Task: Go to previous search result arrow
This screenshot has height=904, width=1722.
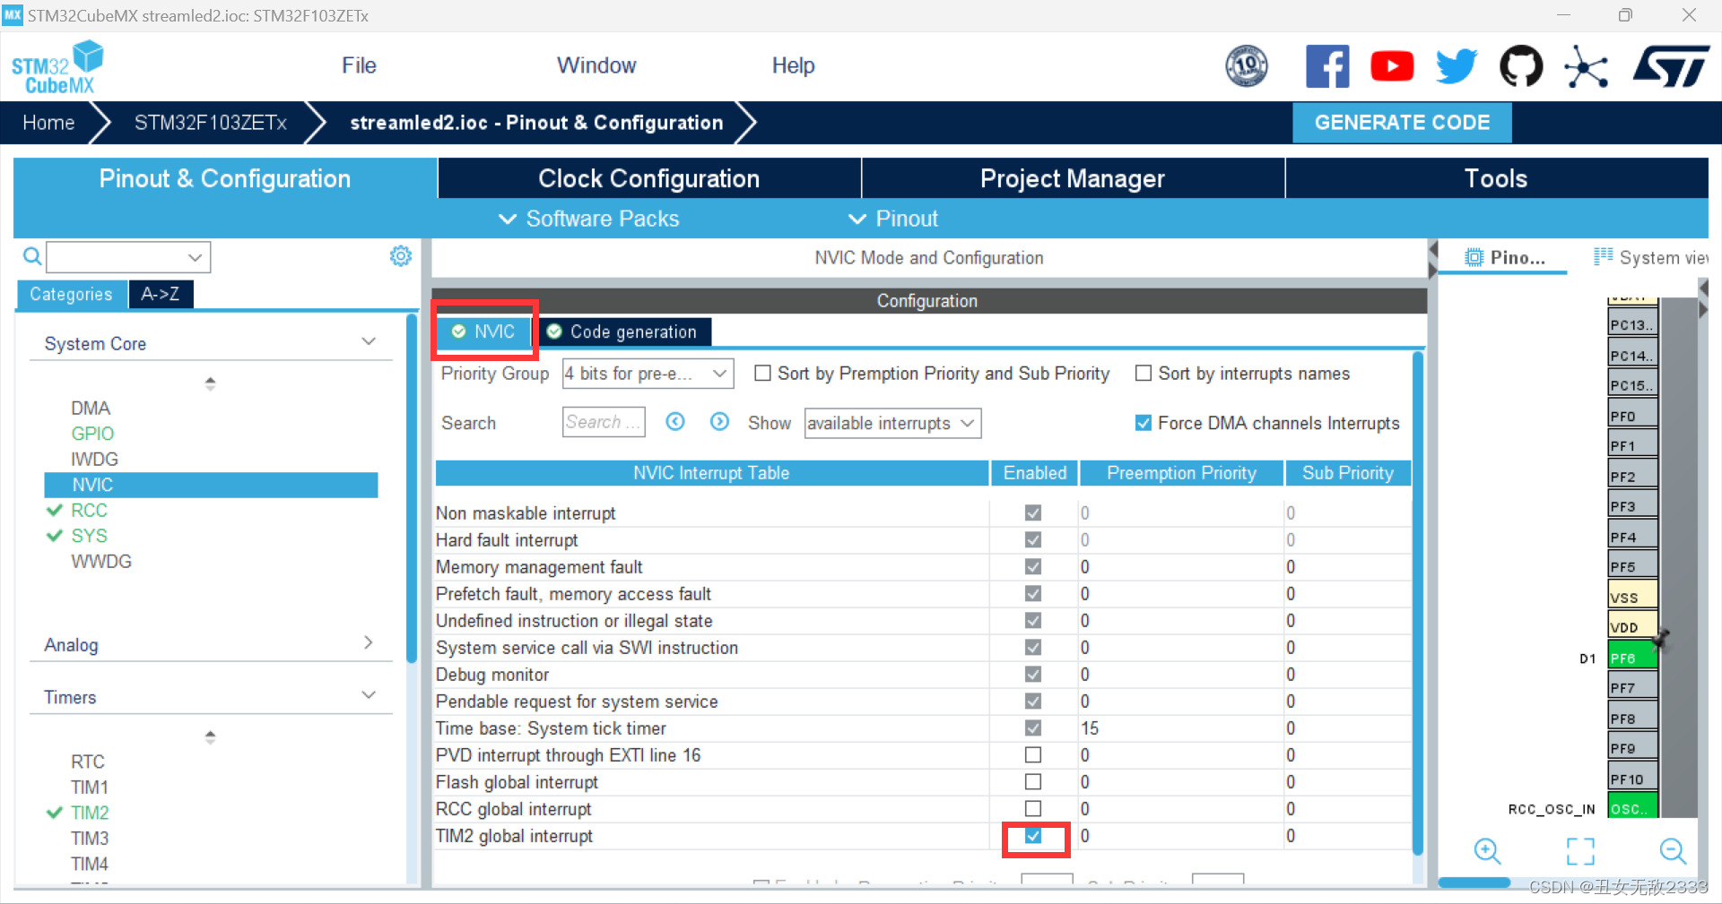Action: (675, 422)
